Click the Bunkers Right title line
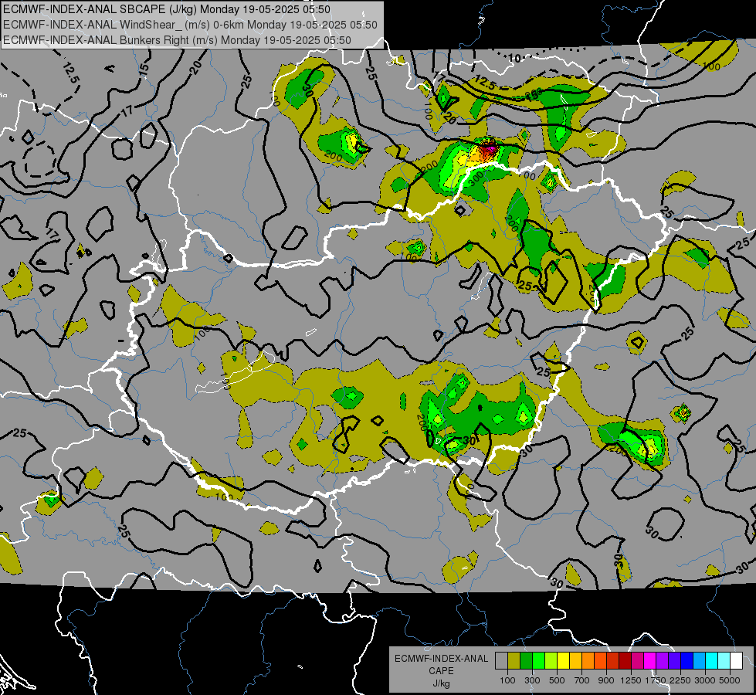Image resolution: width=756 pixels, height=695 pixels. pos(177,40)
